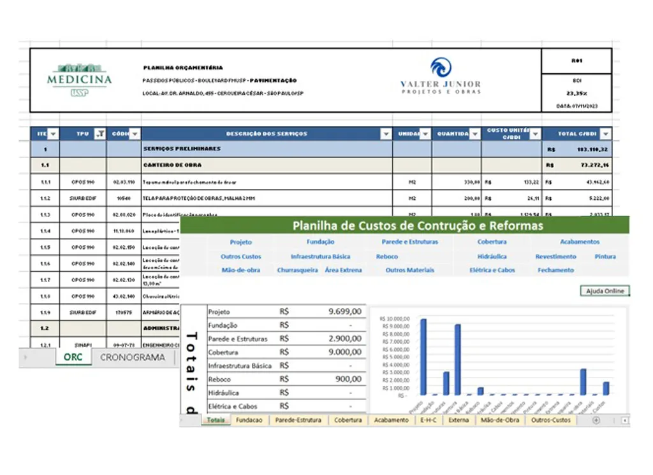
Task: Select the 900,00 Reboco total value
Action: [x=348, y=379]
